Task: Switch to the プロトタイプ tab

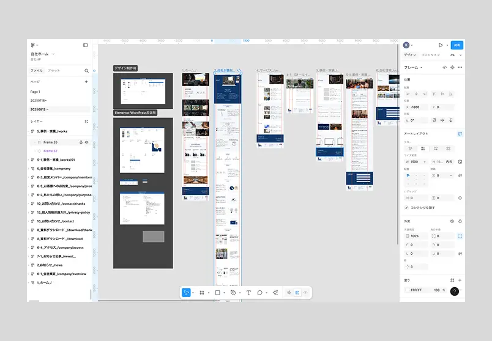Action: (x=431, y=55)
